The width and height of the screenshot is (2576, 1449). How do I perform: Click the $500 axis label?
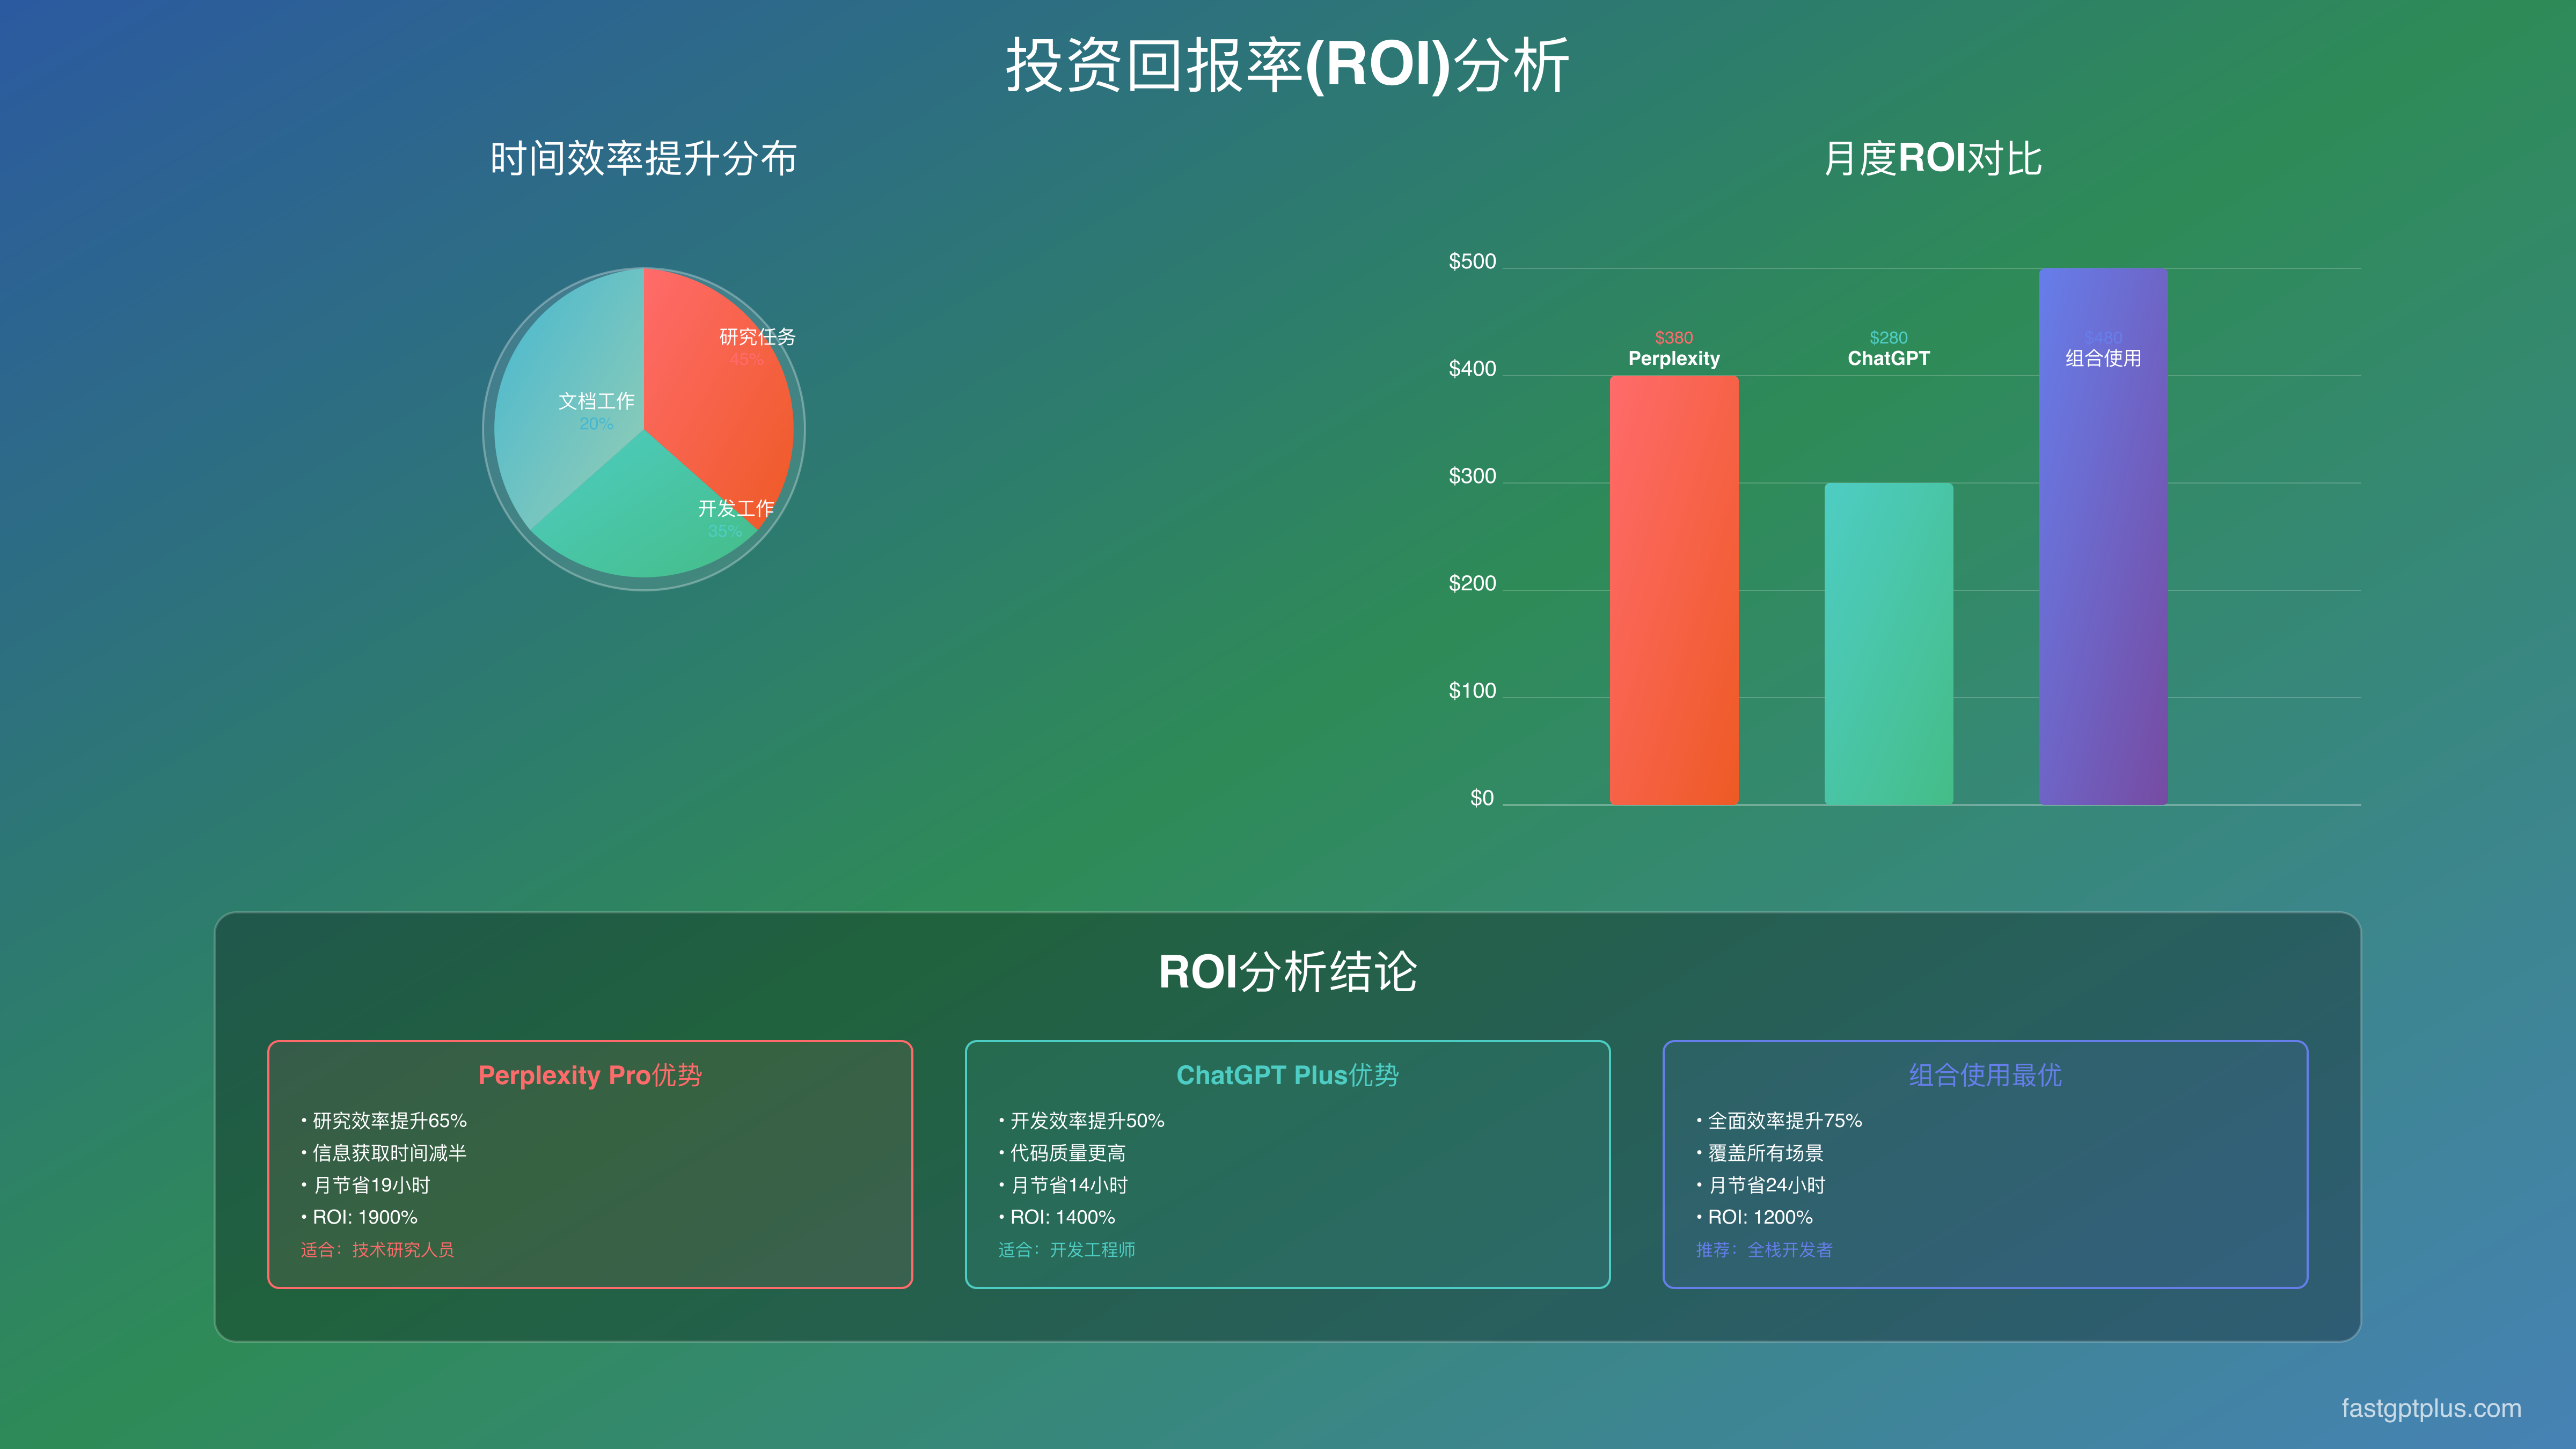(x=1472, y=262)
